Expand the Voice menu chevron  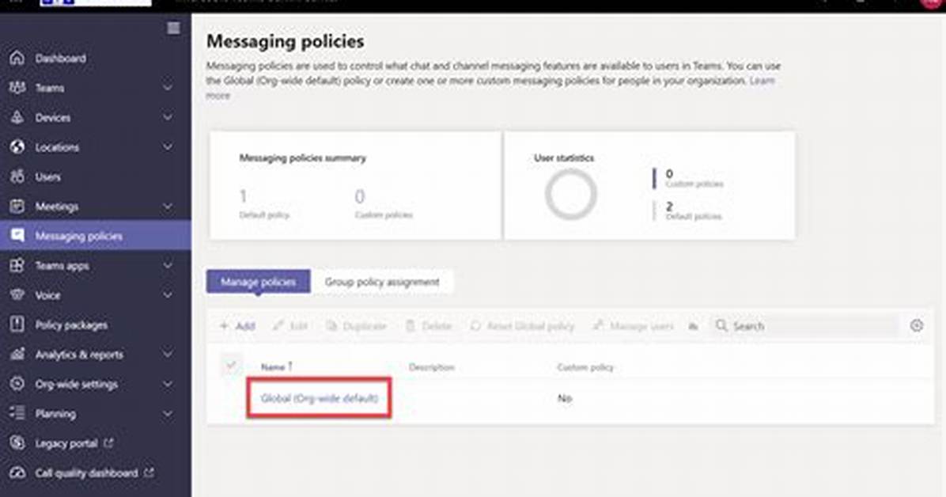(x=168, y=294)
